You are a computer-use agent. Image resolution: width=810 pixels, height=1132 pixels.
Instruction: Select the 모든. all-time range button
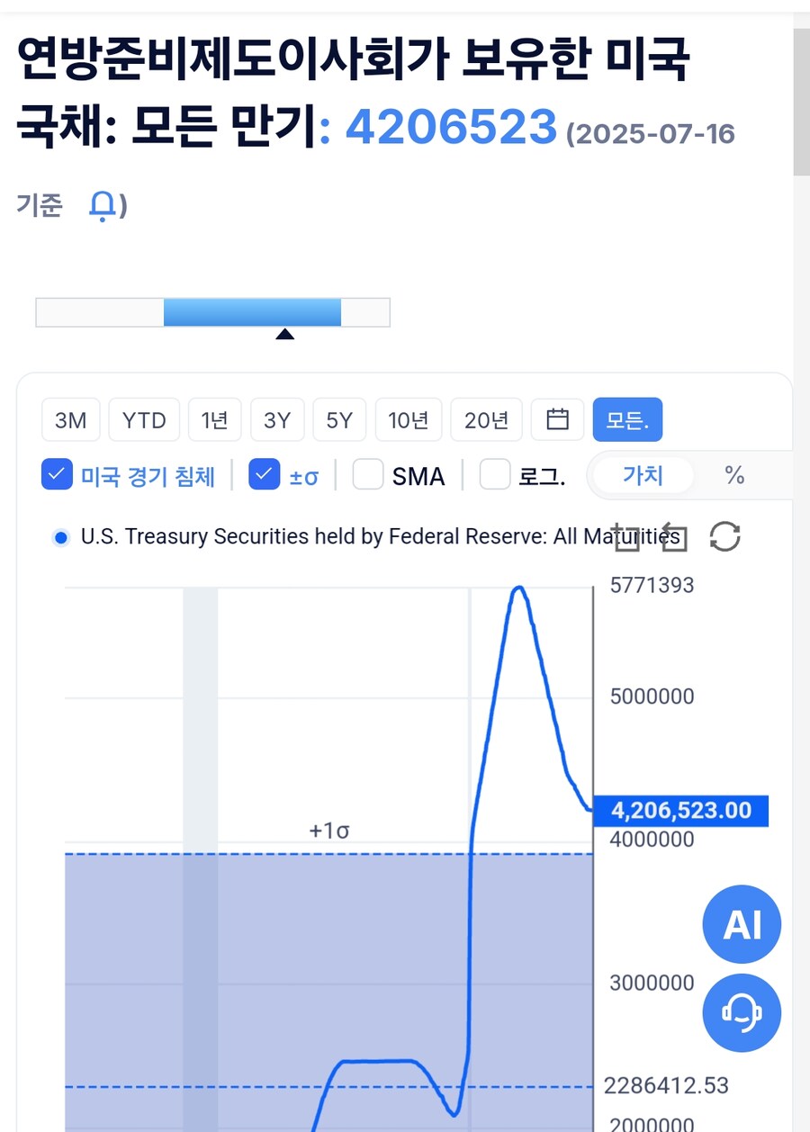(627, 419)
